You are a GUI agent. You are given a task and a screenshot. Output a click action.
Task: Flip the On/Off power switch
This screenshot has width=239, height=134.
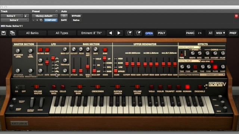click(20, 87)
